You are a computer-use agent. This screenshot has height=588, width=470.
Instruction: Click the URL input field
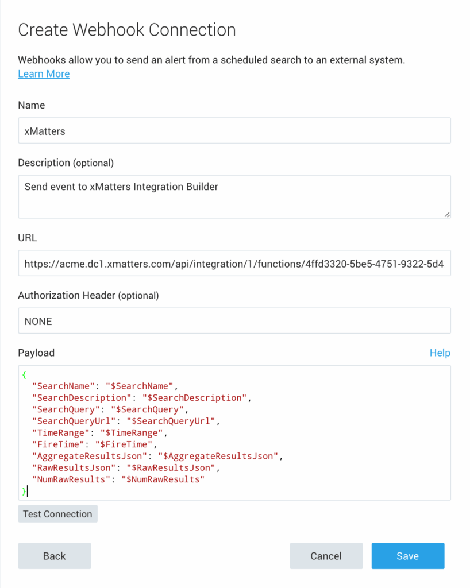point(230,264)
